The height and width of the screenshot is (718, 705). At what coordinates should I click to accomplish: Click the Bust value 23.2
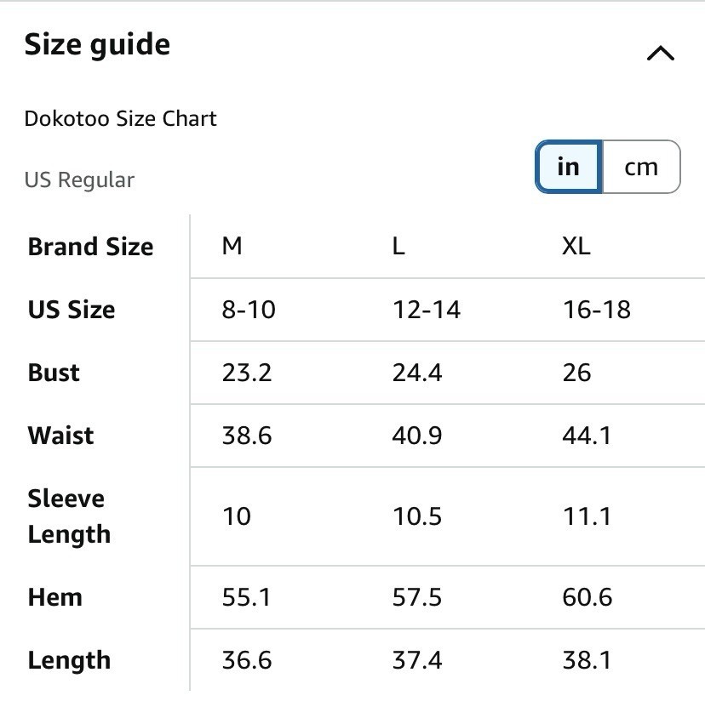[247, 373]
